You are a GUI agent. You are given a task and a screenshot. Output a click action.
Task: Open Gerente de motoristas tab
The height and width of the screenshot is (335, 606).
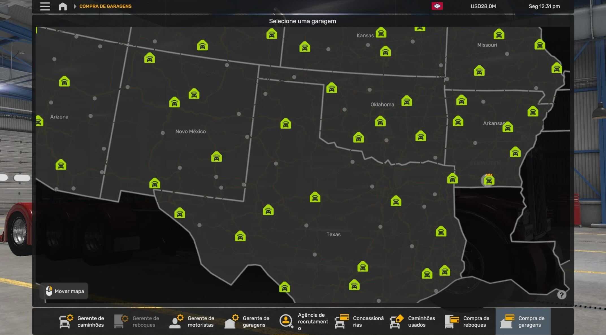[x=192, y=321]
